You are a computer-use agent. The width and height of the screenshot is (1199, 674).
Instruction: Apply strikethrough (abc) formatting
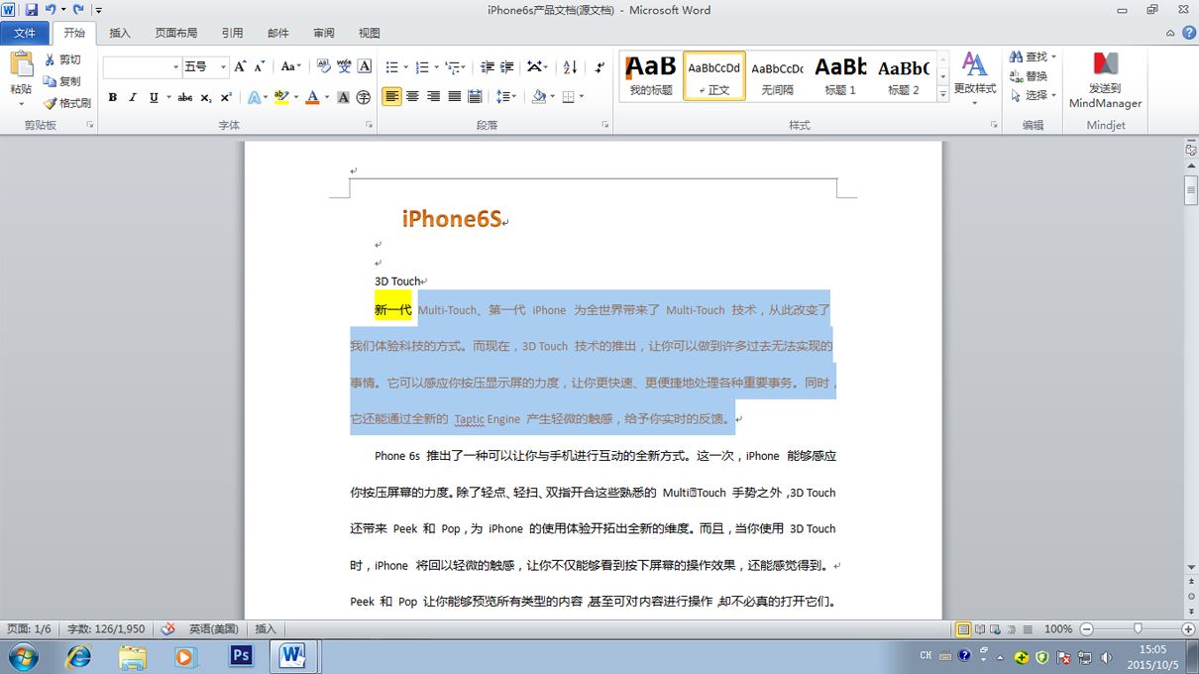point(184,97)
